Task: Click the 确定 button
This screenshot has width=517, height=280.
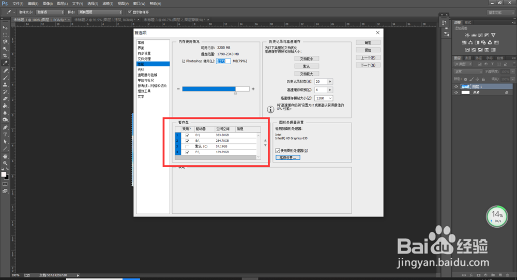Action: 368,42
